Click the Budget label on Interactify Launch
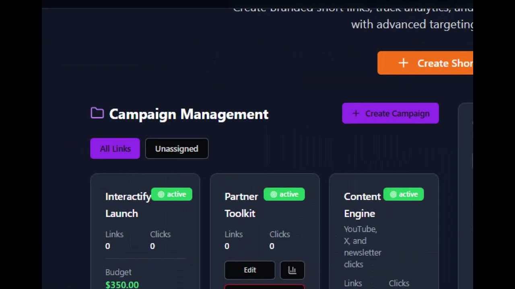The height and width of the screenshot is (289, 515). click(118, 272)
